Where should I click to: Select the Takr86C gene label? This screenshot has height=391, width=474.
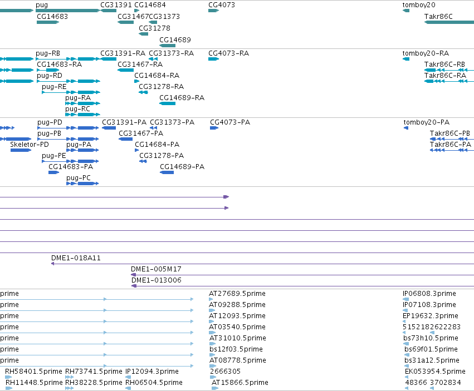(438, 16)
